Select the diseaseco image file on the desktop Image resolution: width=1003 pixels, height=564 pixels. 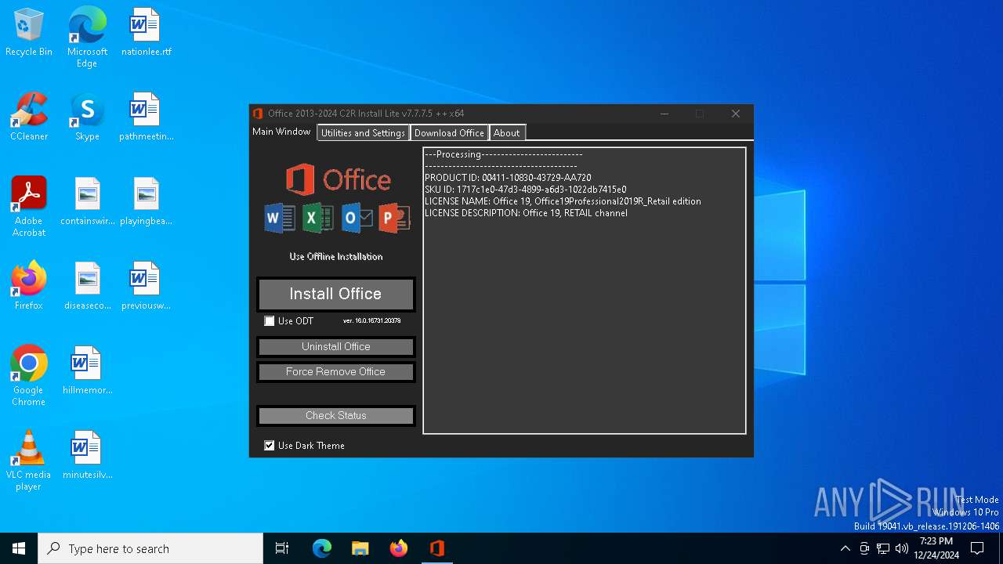click(88, 287)
